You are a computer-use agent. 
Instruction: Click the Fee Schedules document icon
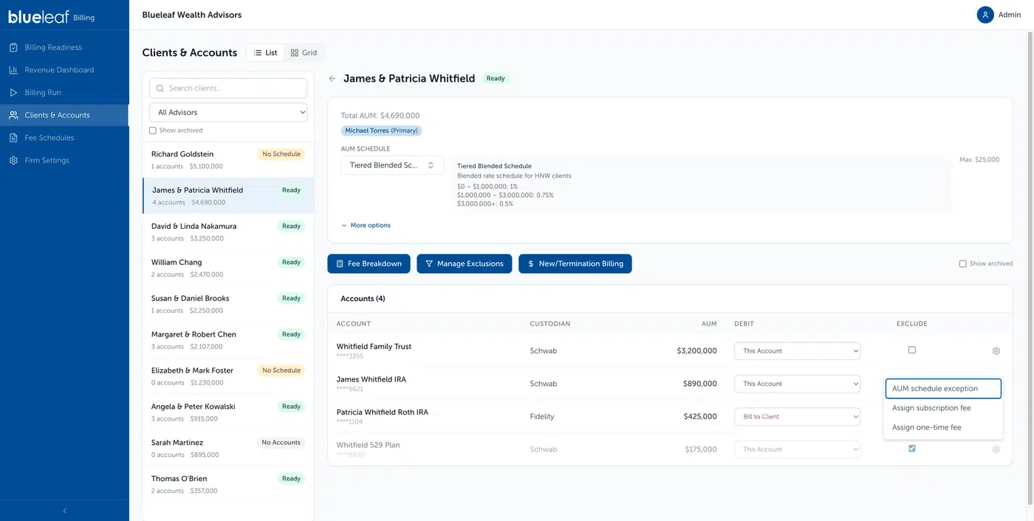(x=13, y=138)
